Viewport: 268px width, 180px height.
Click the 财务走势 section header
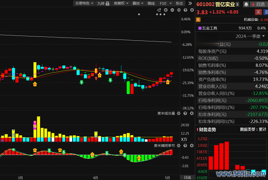pos(207,130)
